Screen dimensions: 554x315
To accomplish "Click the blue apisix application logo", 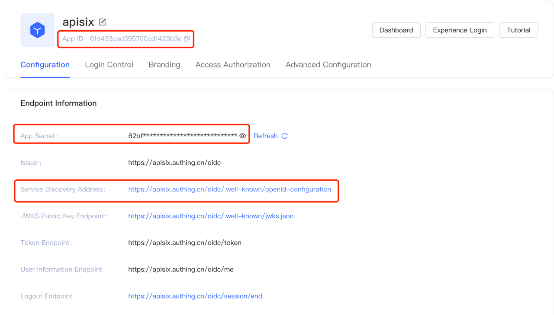I will (x=38, y=30).
